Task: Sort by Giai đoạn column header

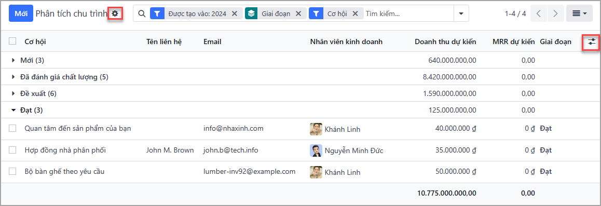Action: pyautogui.click(x=555, y=42)
